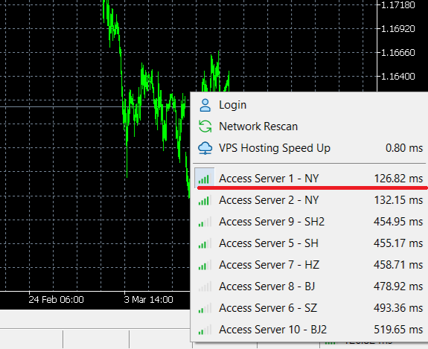Click the 493.36 ms ping value
Image resolution: width=428 pixels, height=349 pixels.
[x=398, y=308]
